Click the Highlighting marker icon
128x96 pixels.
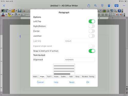[9, 15]
